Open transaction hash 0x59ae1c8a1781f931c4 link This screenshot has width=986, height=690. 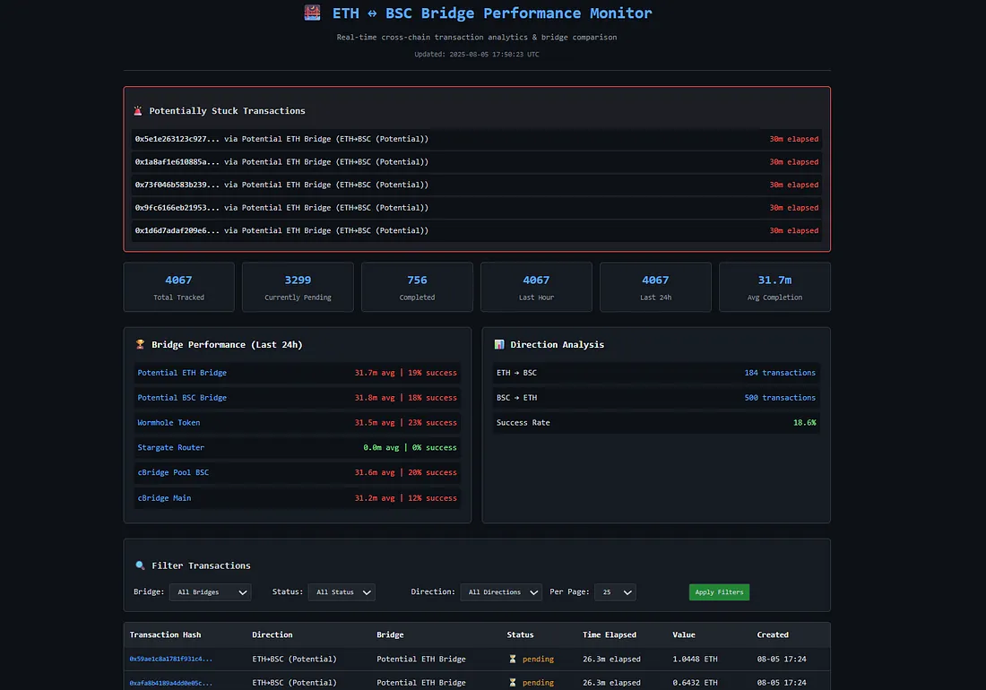(x=170, y=660)
